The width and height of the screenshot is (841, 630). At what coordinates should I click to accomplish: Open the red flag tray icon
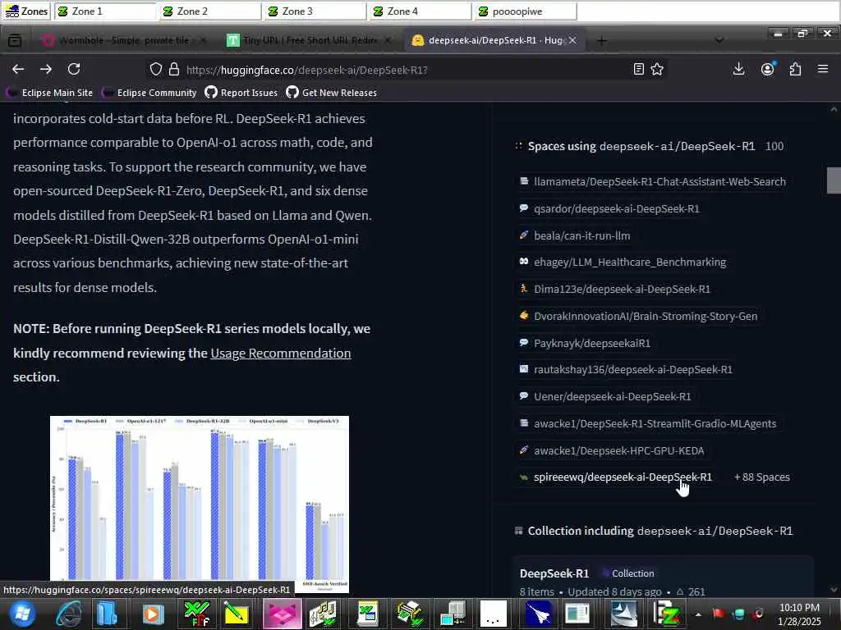pos(719,614)
